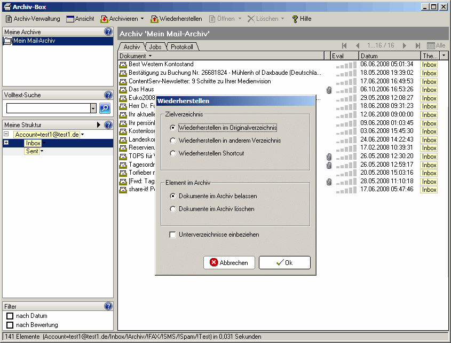Switch to the Jobs tab

(x=155, y=47)
